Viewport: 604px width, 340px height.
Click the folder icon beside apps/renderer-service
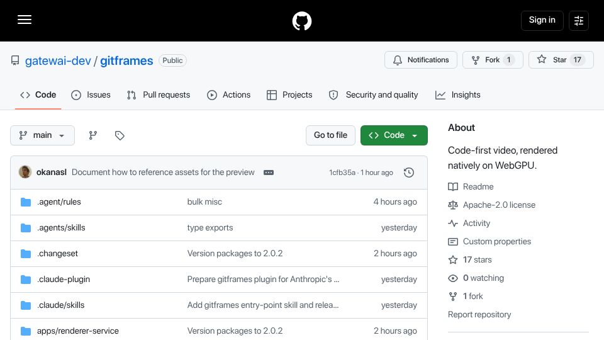(26, 331)
